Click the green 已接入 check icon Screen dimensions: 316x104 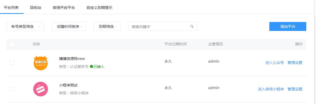(91, 67)
